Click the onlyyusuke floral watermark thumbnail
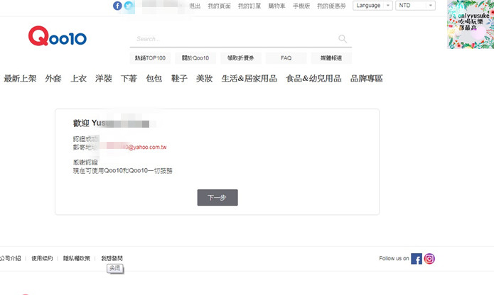The width and height of the screenshot is (494, 295). [471, 24]
